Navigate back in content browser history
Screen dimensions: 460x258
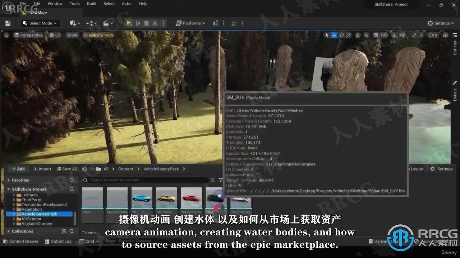click(84, 169)
